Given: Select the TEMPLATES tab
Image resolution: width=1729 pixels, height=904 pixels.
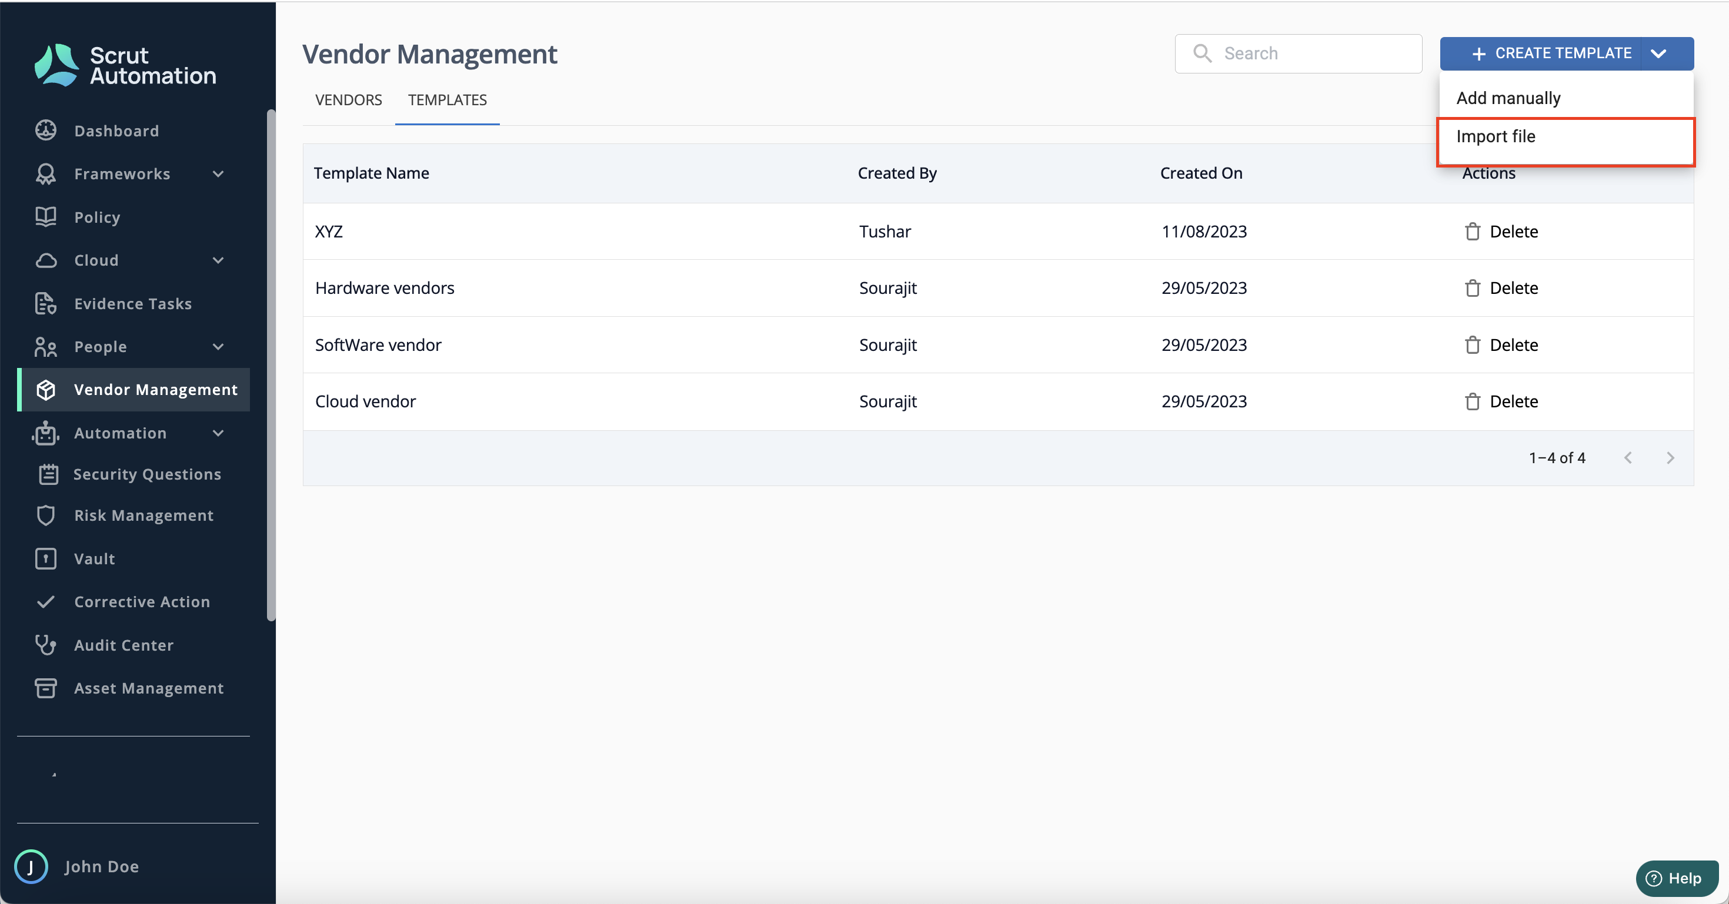Looking at the screenshot, I should coord(447,100).
